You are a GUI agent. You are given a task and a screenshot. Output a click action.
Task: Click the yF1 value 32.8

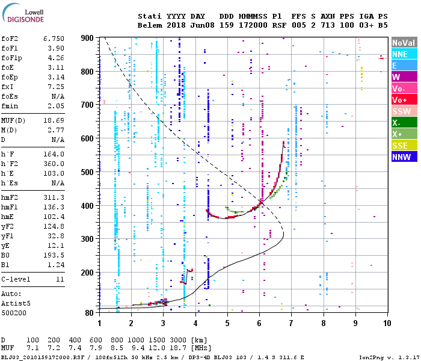coord(56,236)
